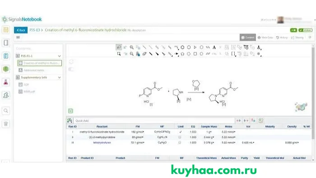This screenshot has width=316, height=178.
Task: Check Limit box for tetrahydrofuran row
Action: pyautogui.click(x=180, y=142)
